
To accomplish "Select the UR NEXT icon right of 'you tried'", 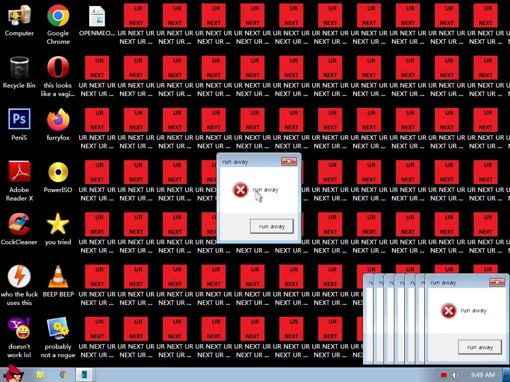I will point(97,233).
